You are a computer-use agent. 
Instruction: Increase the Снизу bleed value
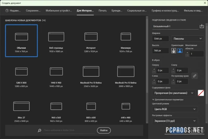[173, 69]
